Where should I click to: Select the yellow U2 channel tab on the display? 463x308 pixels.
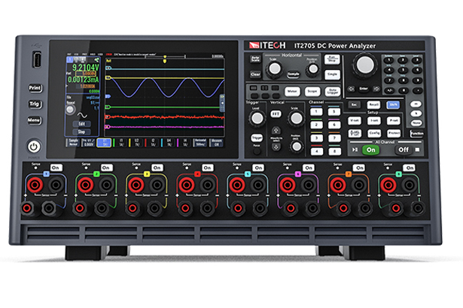pyautogui.click(x=137, y=143)
